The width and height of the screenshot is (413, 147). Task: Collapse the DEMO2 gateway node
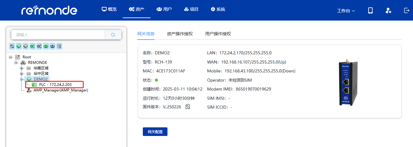(x=22, y=79)
